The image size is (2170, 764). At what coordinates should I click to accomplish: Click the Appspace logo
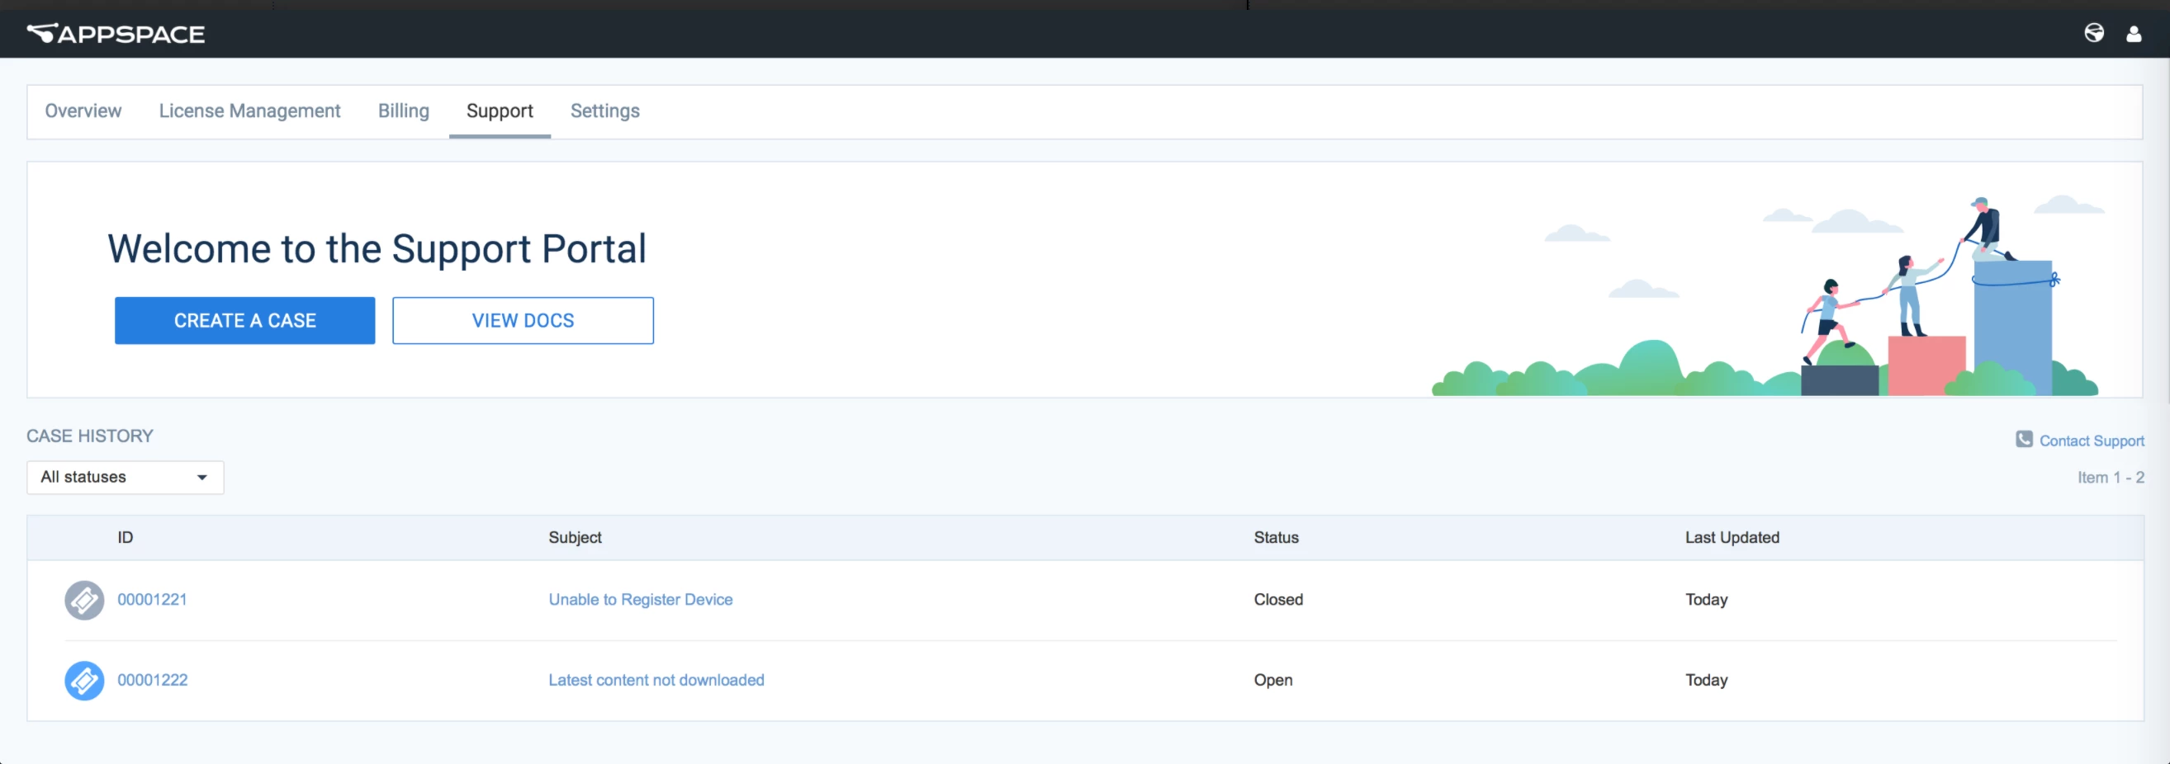click(x=116, y=34)
